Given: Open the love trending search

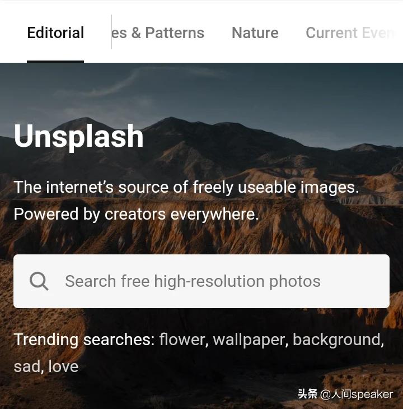Looking at the screenshot, I should coord(63,366).
